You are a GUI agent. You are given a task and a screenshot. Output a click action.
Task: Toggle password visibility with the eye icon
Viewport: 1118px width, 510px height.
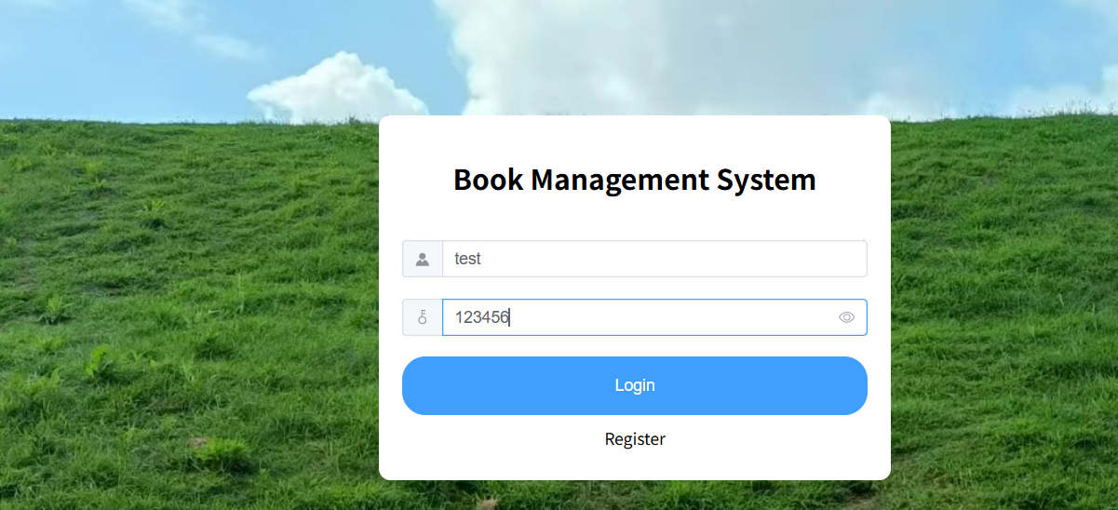846,317
